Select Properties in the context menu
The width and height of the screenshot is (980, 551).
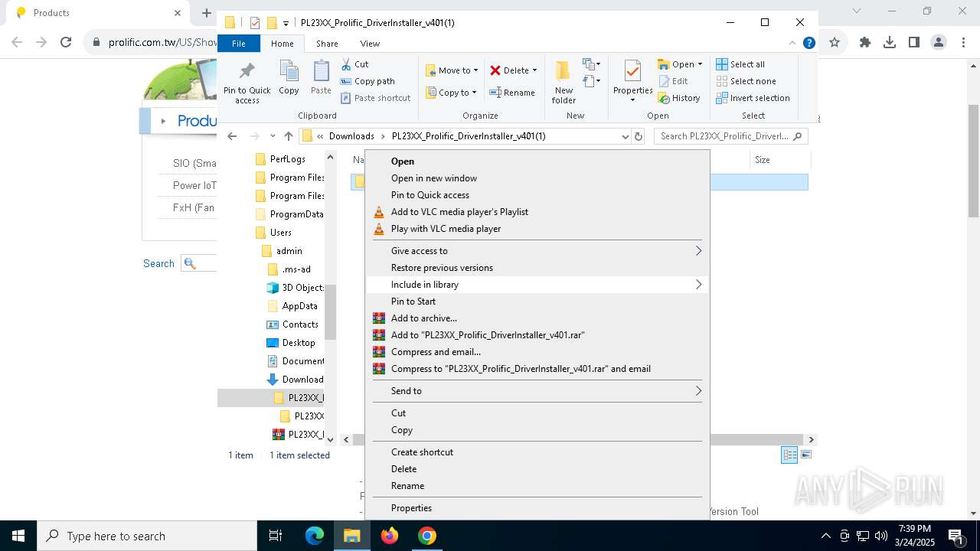click(537, 508)
